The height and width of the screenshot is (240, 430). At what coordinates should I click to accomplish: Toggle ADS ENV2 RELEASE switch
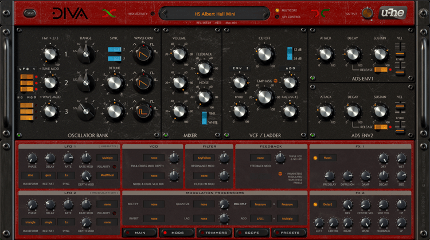[381, 127]
